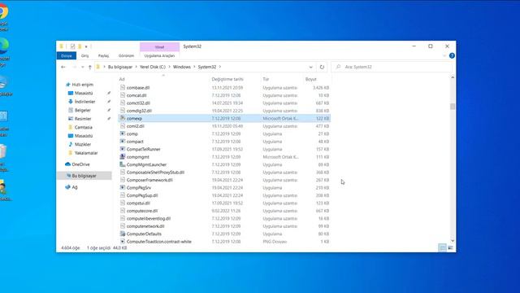Select Bu bilgisayar in navigation pane

pyautogui.click(x=84, y=176)
